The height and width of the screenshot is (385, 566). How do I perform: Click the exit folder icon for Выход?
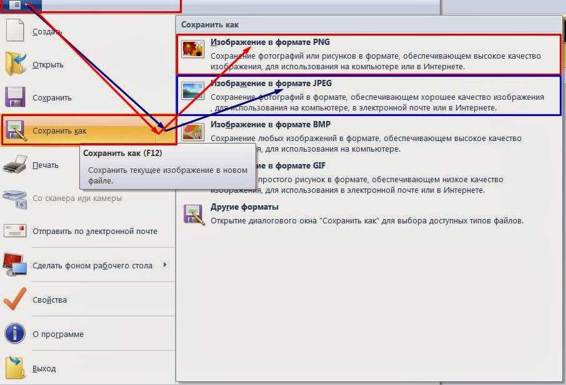(x=15, y=368)
